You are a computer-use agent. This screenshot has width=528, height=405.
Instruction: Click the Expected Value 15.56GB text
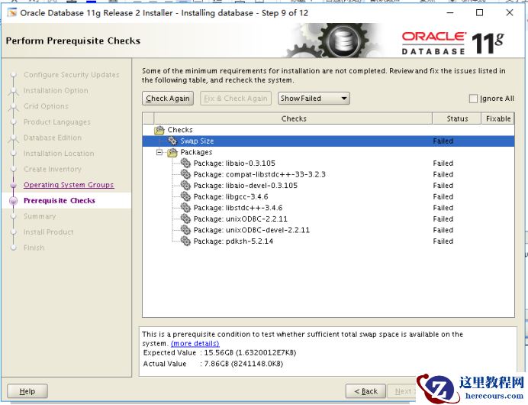tap(220, 353)
